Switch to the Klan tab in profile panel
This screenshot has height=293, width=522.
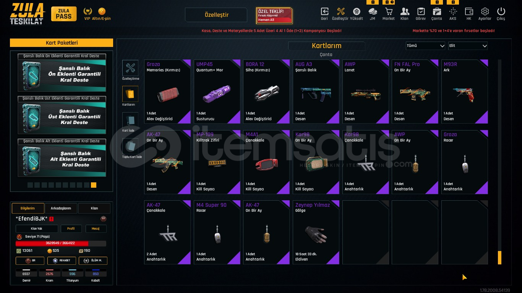coord(94,208)
